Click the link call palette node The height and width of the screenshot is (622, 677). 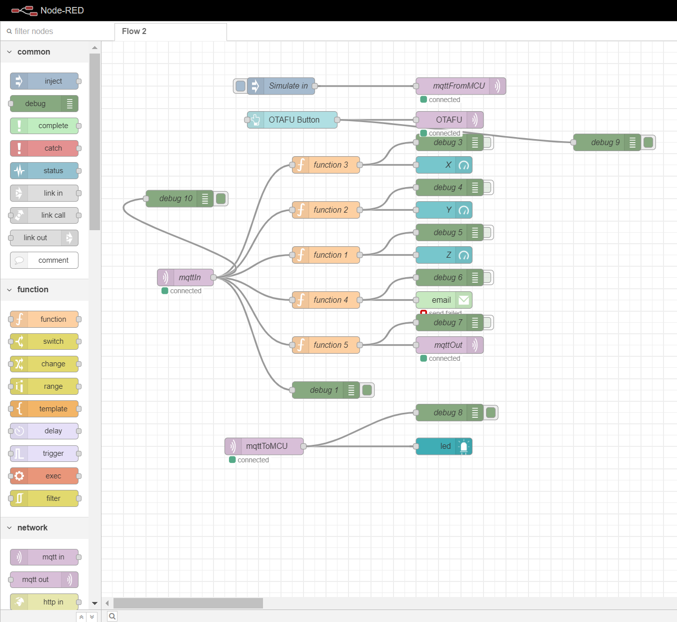coord(44,215)
